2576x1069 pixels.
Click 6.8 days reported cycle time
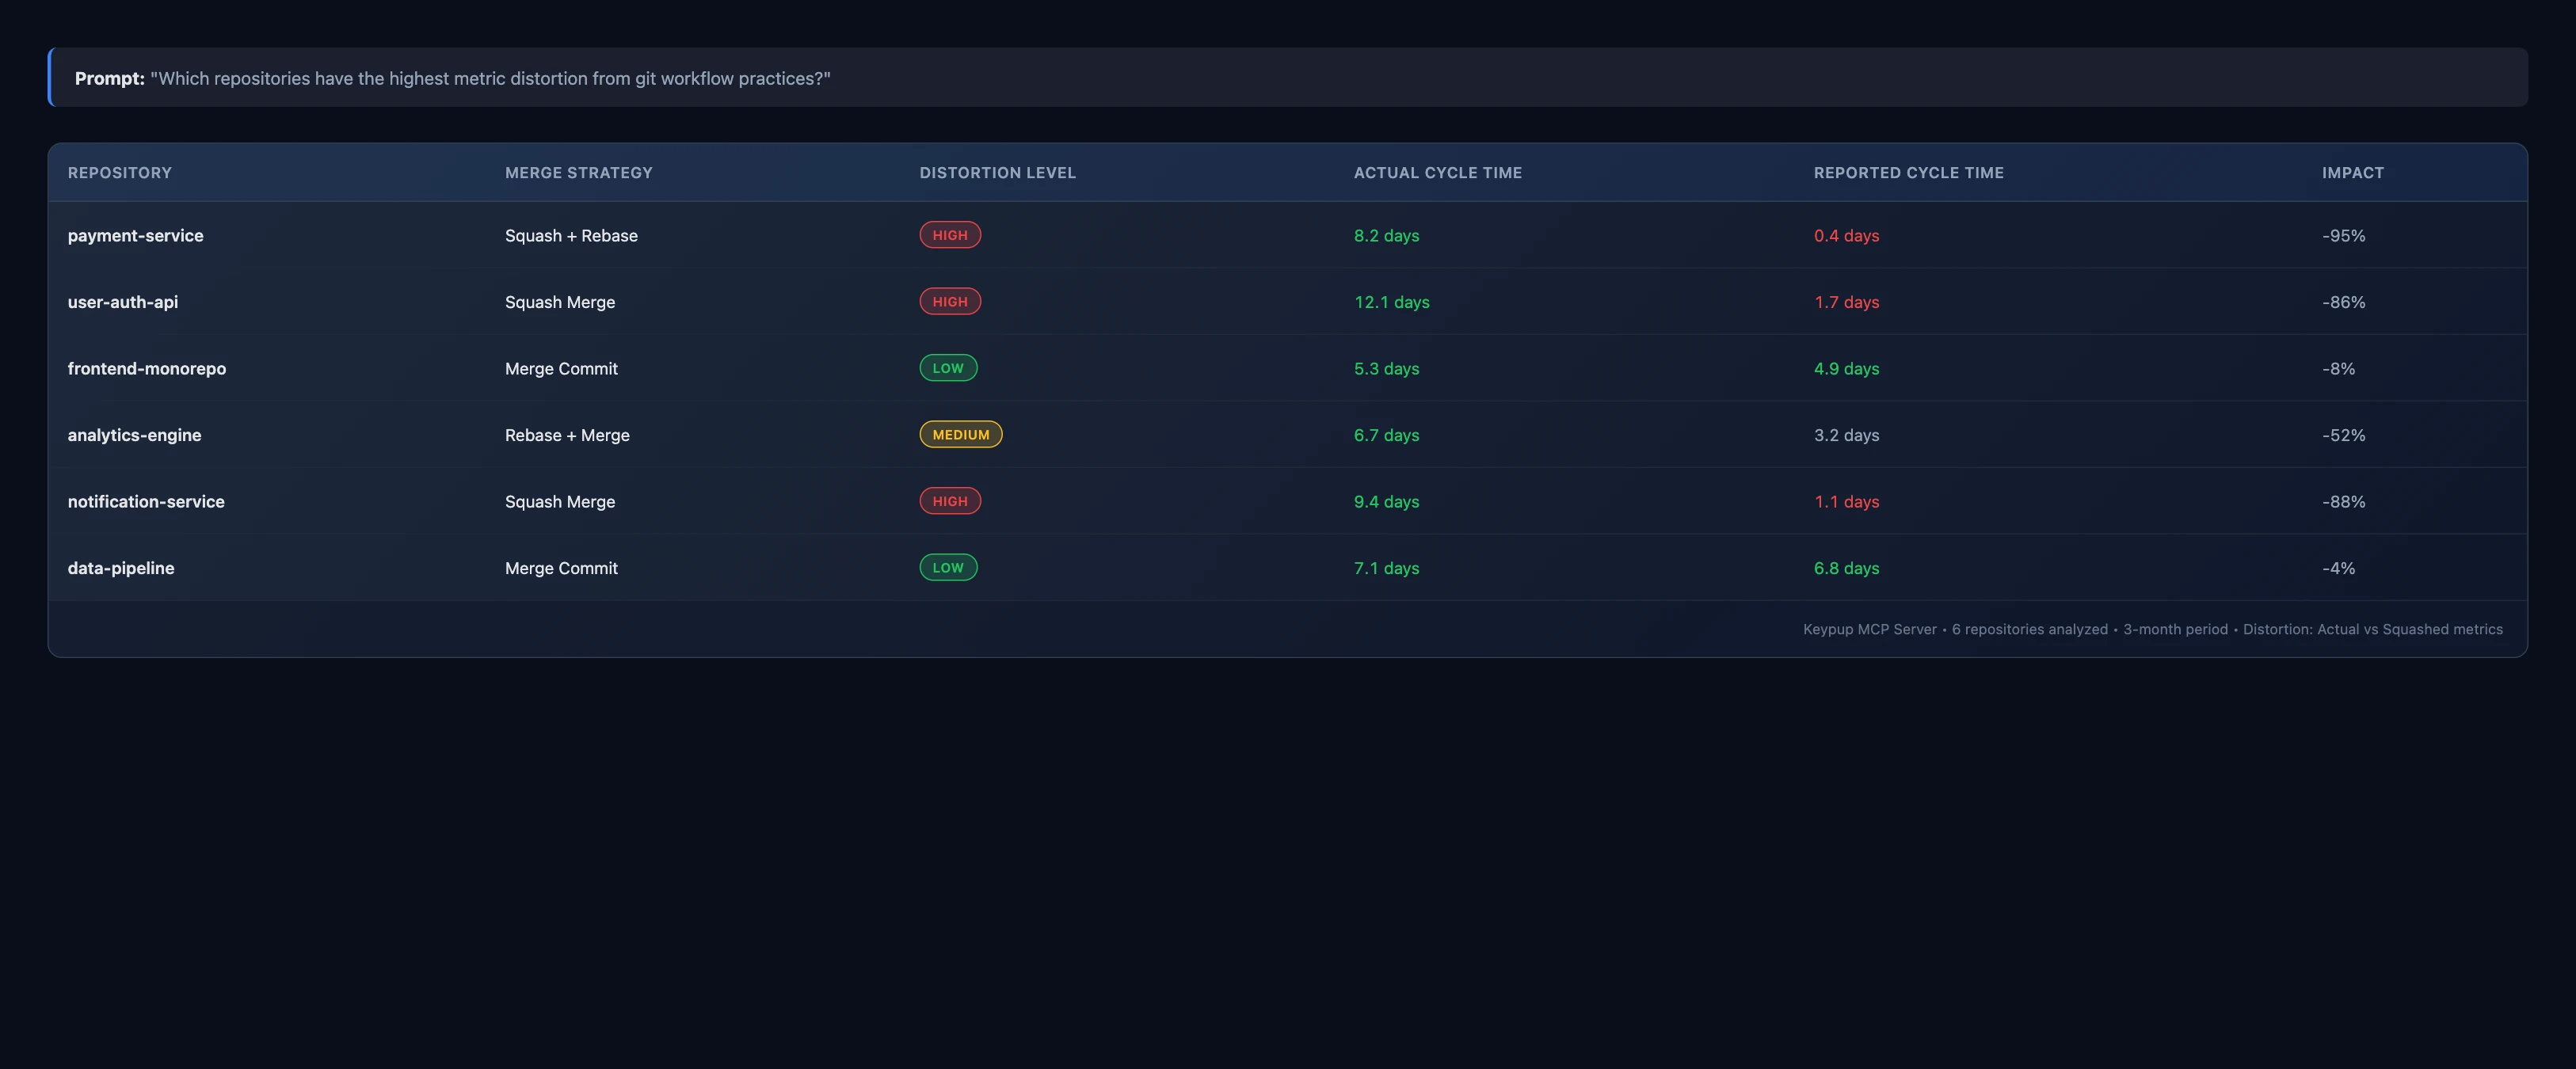pos(1846,568)
